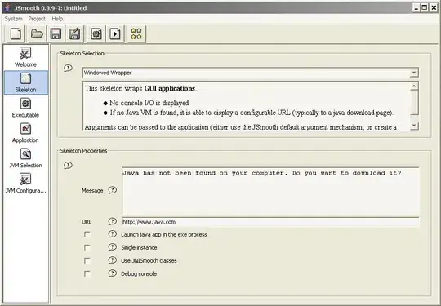Open the Welcome panel in the sidebar
441x306 pixels.
(25, 57)
